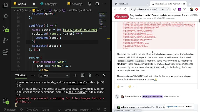Viewport: 200px width, 112px height.
Task: Open the feedback icon in status bar
Action: pos(98,110)
